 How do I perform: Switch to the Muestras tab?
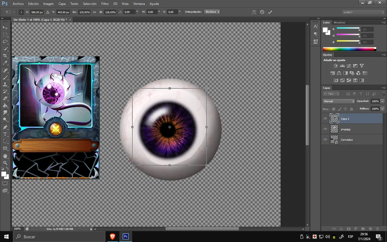point(340,22)
